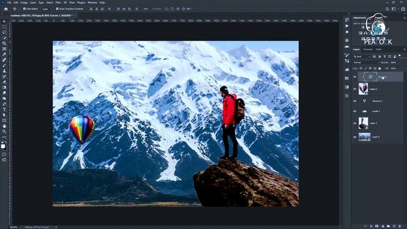Screen dimensions: 407x229
Task: Select the Layer 2 balloon thumbnail
Action: click(363, 89)
